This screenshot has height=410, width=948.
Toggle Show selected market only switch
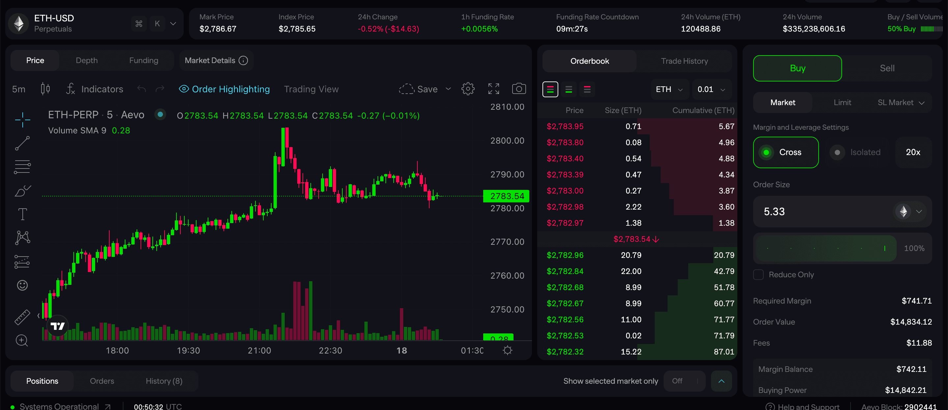click(685, 381)
